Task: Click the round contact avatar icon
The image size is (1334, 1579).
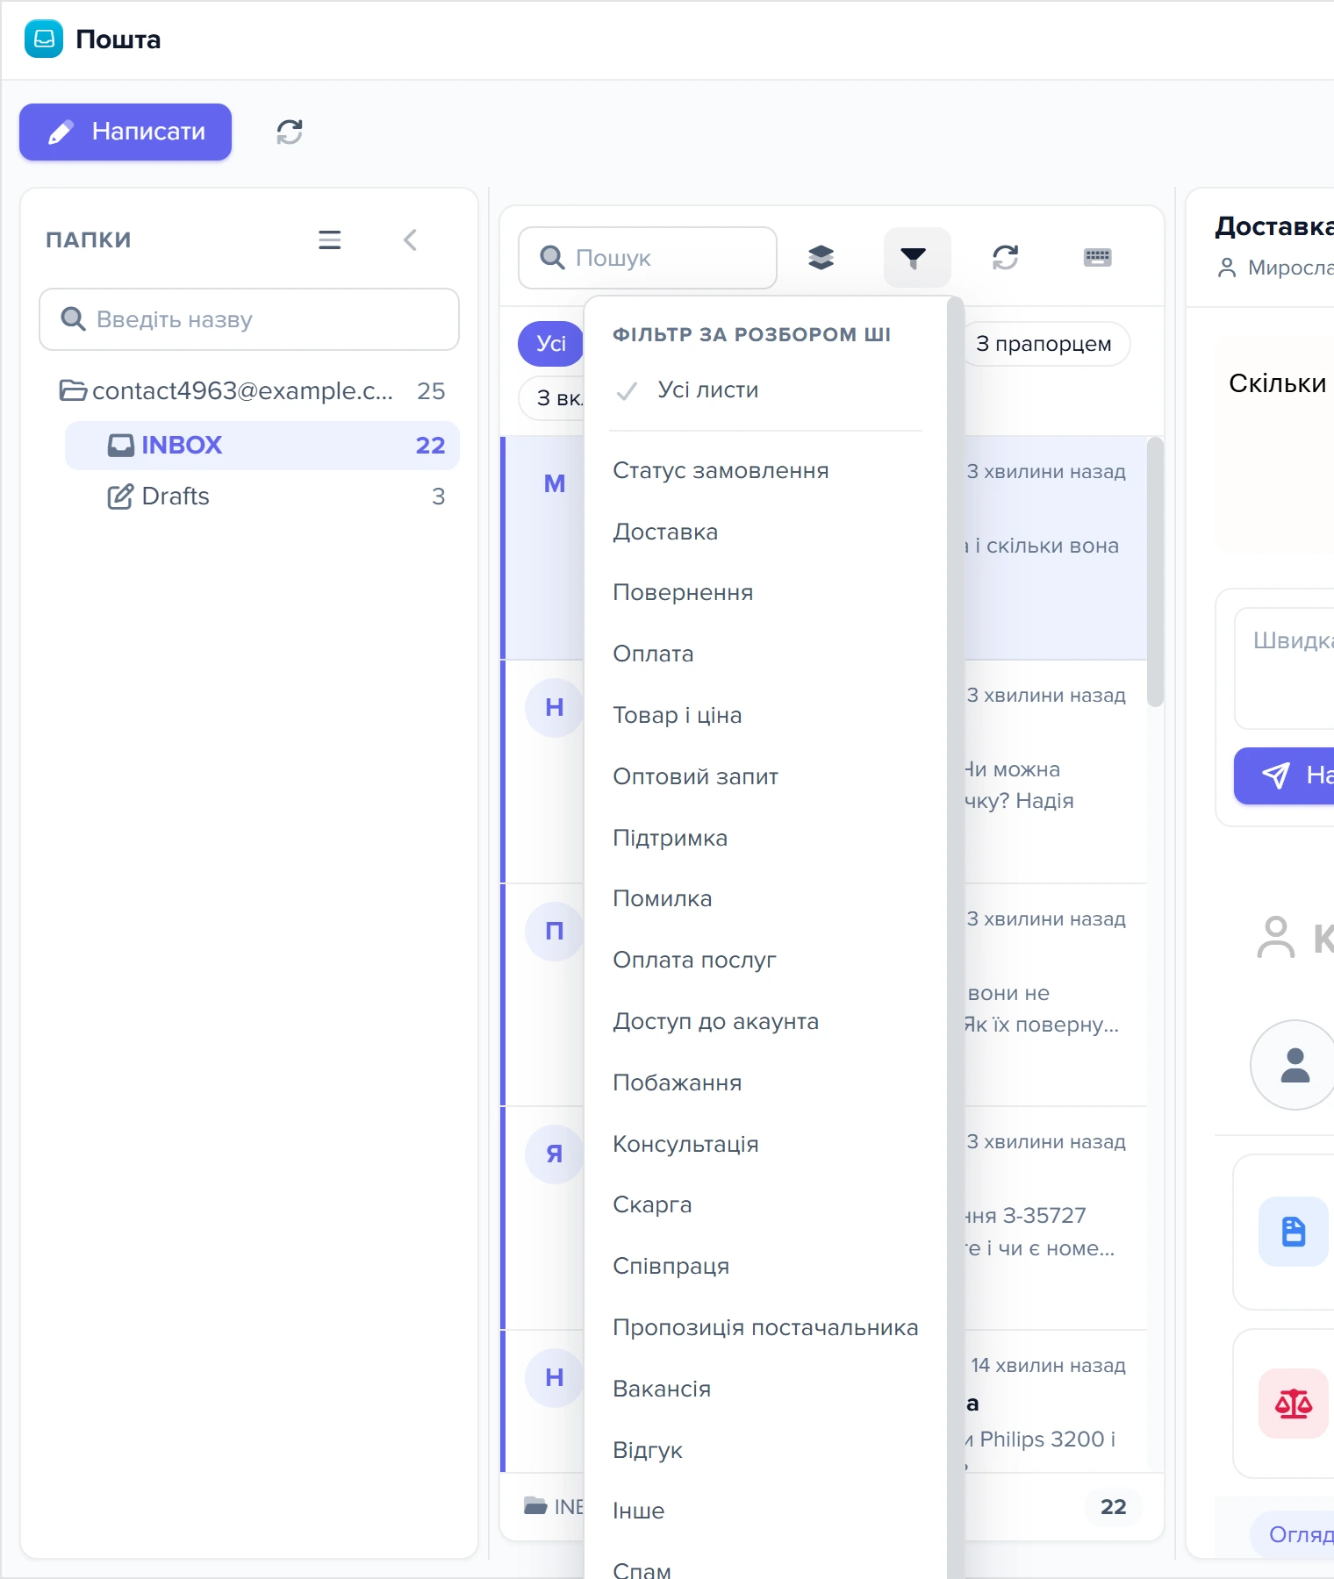Action: pos(1295,1065)
